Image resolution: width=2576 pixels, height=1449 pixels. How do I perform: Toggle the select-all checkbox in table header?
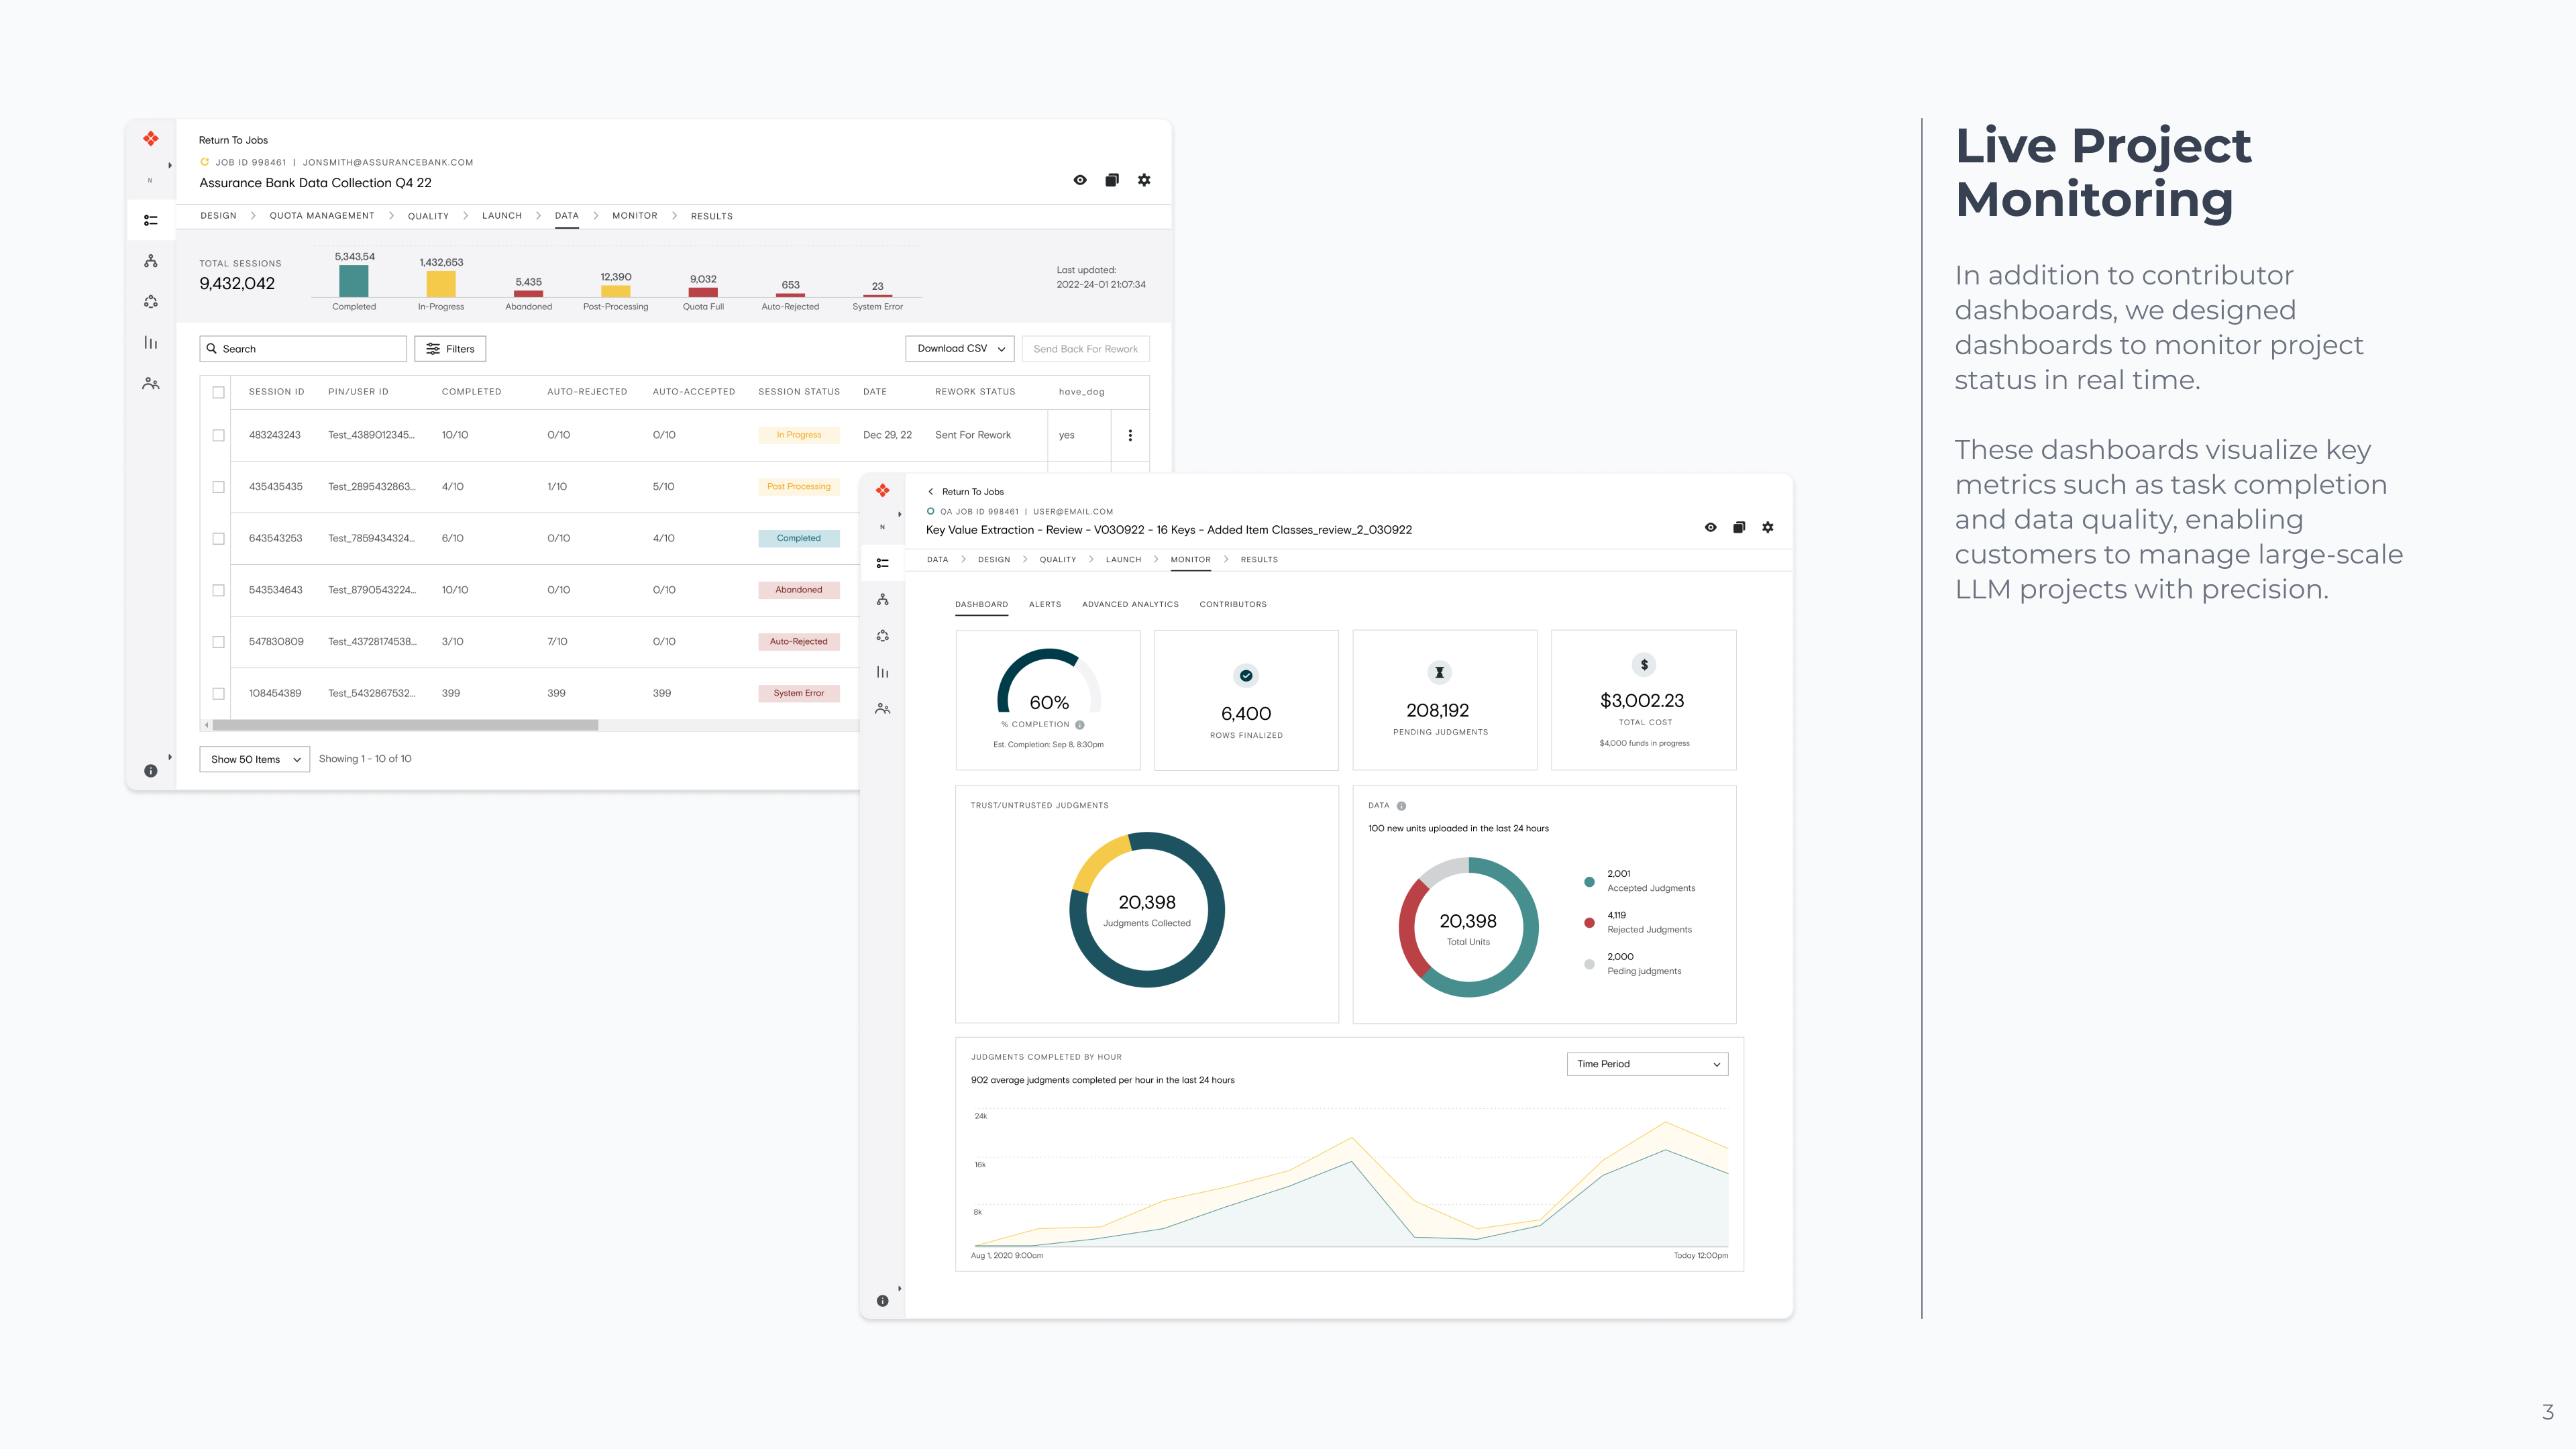(x=218, y=392)
